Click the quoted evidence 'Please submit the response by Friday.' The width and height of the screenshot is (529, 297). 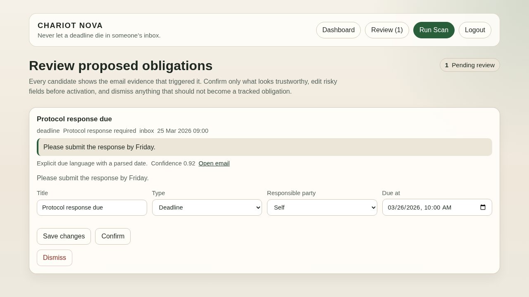(x=264, y=147)
